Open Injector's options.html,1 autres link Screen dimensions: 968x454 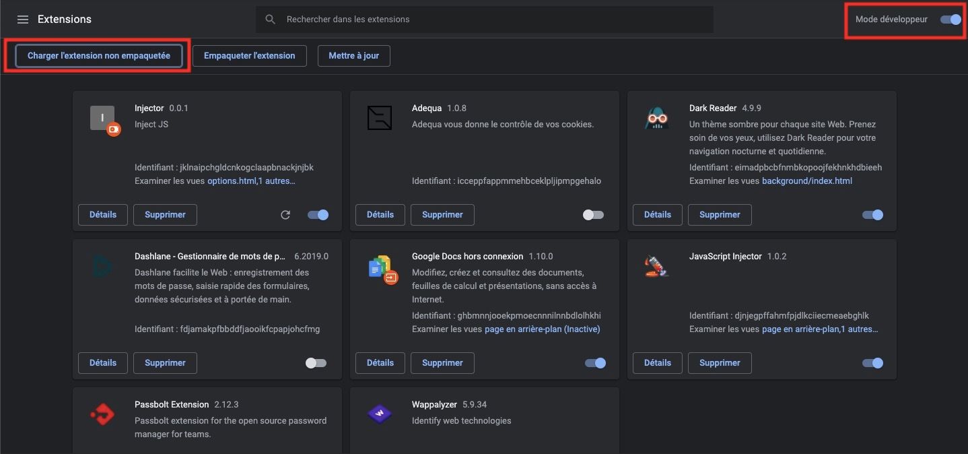point(251,181)
